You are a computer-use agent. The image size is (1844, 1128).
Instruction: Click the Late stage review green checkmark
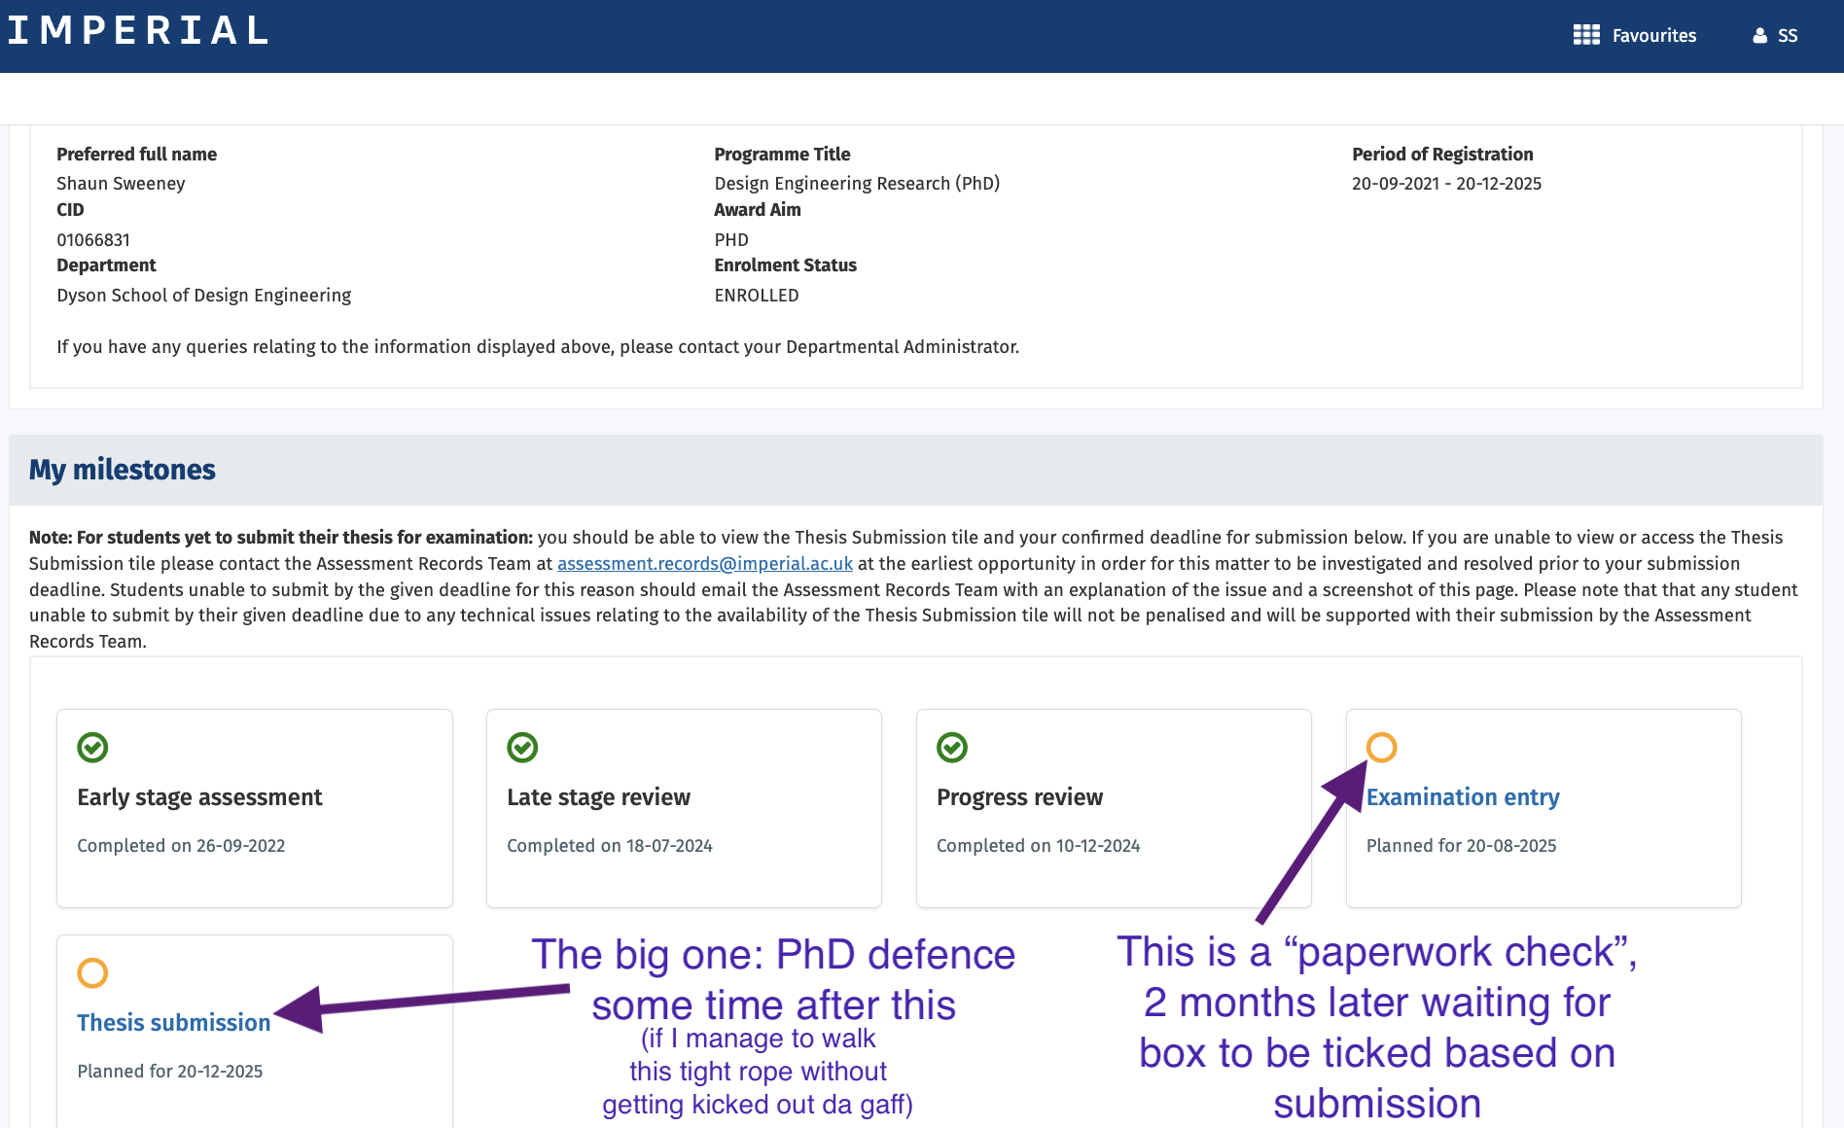coord(522,747)
